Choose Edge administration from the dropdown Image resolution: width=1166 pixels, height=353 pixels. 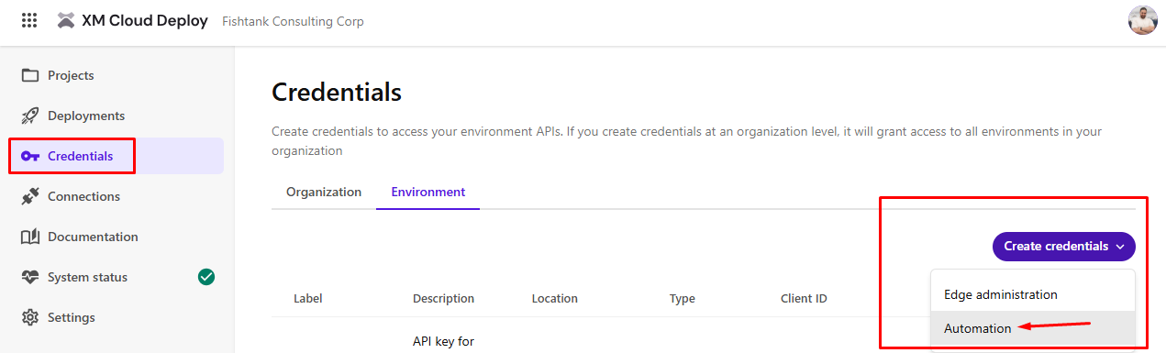pyautogui.click(x=1033, y=294)
